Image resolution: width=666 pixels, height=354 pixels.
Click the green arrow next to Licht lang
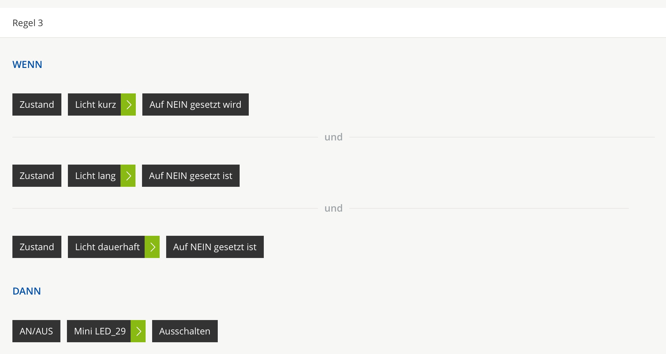point(128,176)
